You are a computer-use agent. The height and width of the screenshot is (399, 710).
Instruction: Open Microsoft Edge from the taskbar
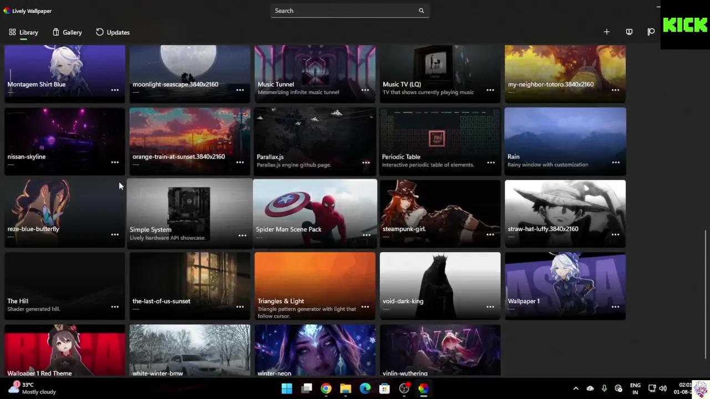coord(365,388)
